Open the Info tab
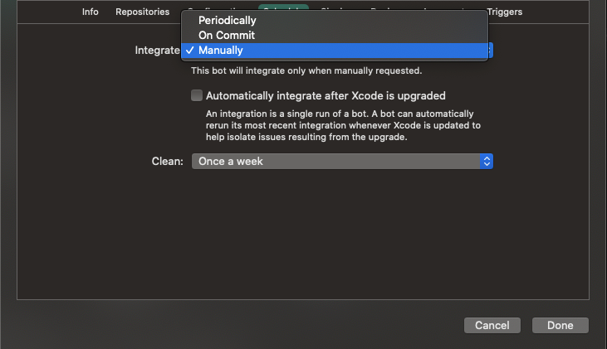Viewport: 607px width, 349px height. (x=91, y=12)
